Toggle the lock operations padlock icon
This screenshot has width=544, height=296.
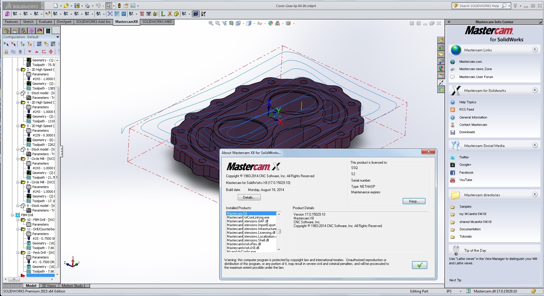point(6,52)
